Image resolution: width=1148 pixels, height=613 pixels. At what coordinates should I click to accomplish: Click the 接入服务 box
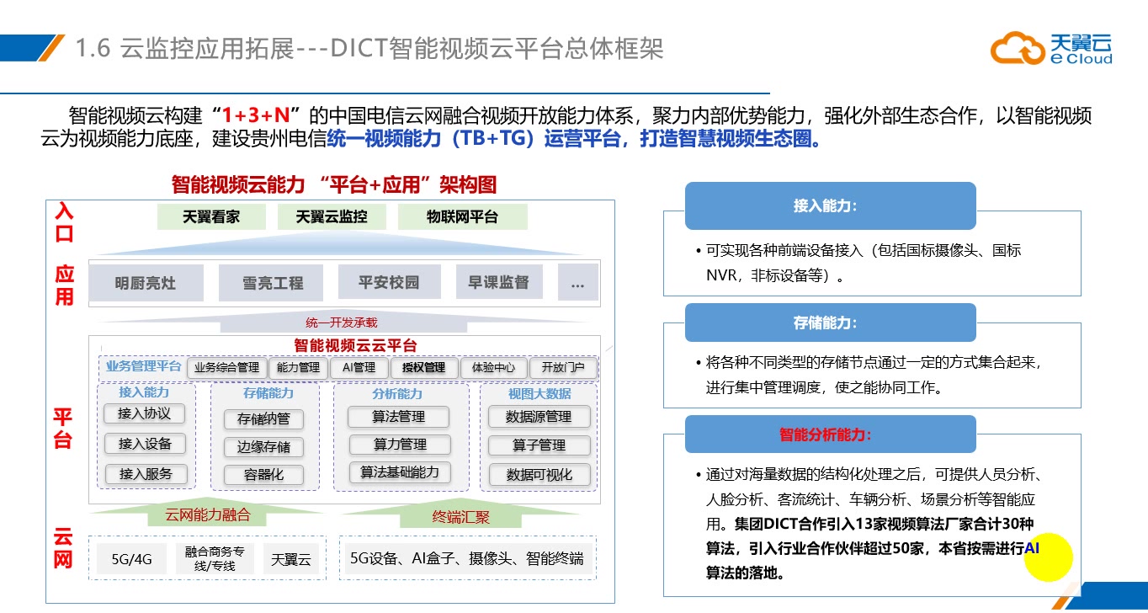click(x=145, y=474)
